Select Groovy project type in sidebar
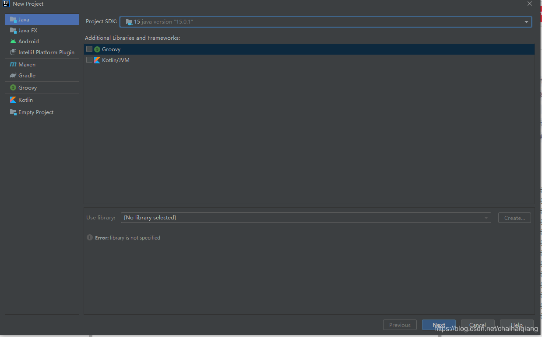 [x=42, y=88]
